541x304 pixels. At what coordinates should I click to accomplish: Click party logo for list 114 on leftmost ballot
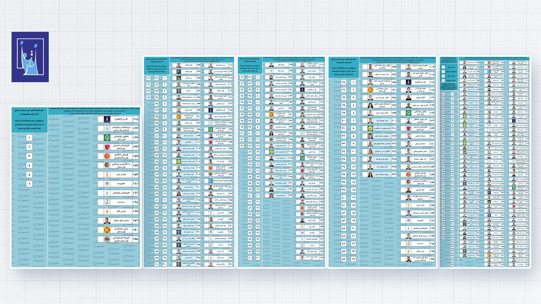[106, 119]
